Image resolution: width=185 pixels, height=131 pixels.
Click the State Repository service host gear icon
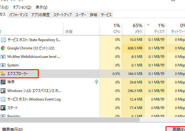pyautogui.click(x=3, y=40)
